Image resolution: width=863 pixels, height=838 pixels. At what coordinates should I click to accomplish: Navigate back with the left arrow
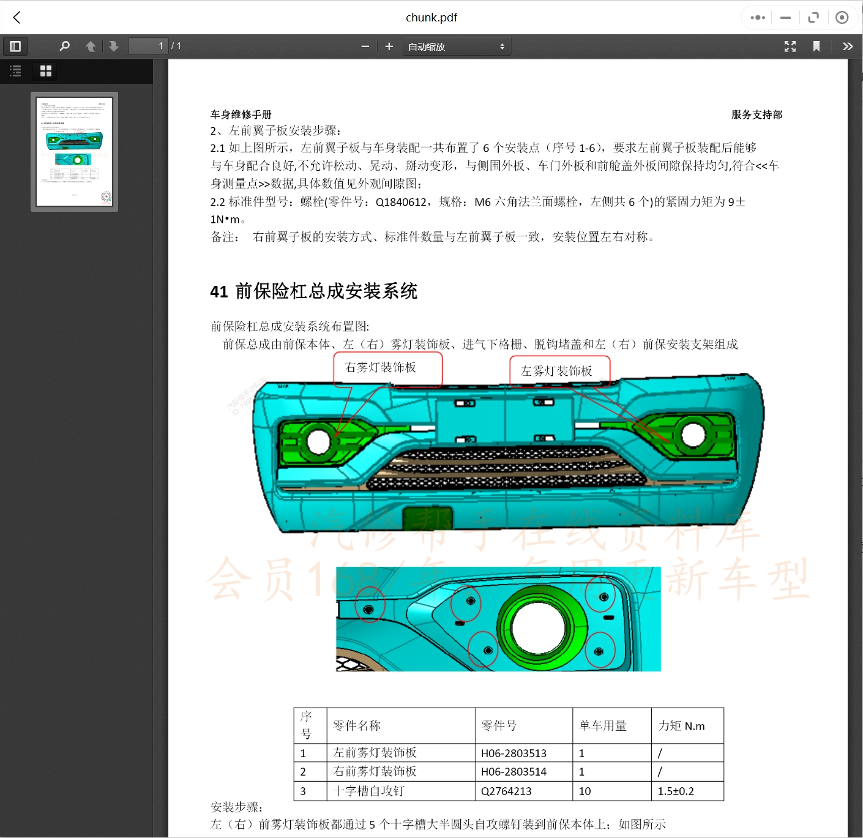click(x=16, y=17)
